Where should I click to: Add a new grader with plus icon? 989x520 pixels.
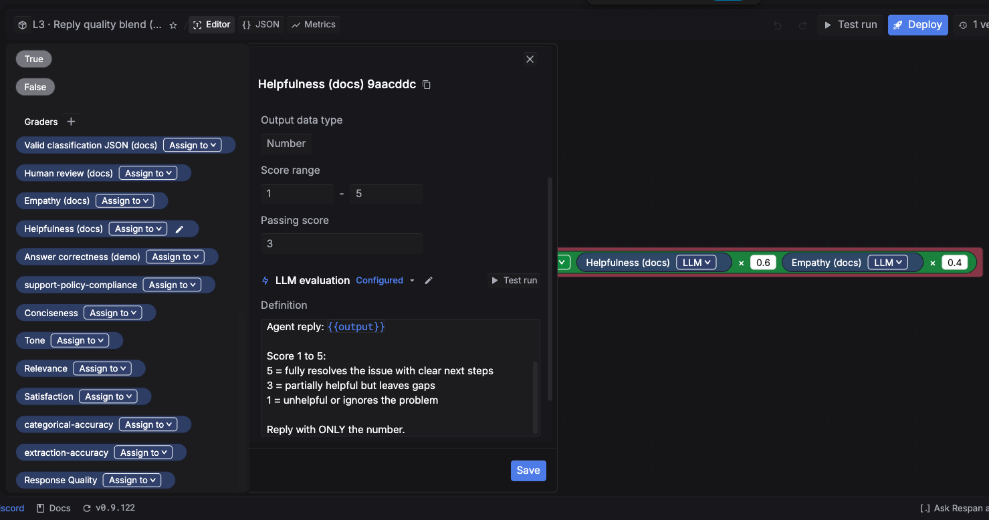click(x=72, y=122)
